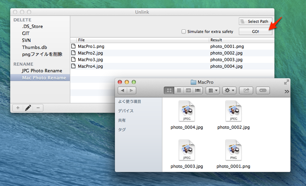The height and width of the screenshot is (186, 306).
Task: Click the photo_0004.jpg result cell in Unlink
Action: point(226,66)
